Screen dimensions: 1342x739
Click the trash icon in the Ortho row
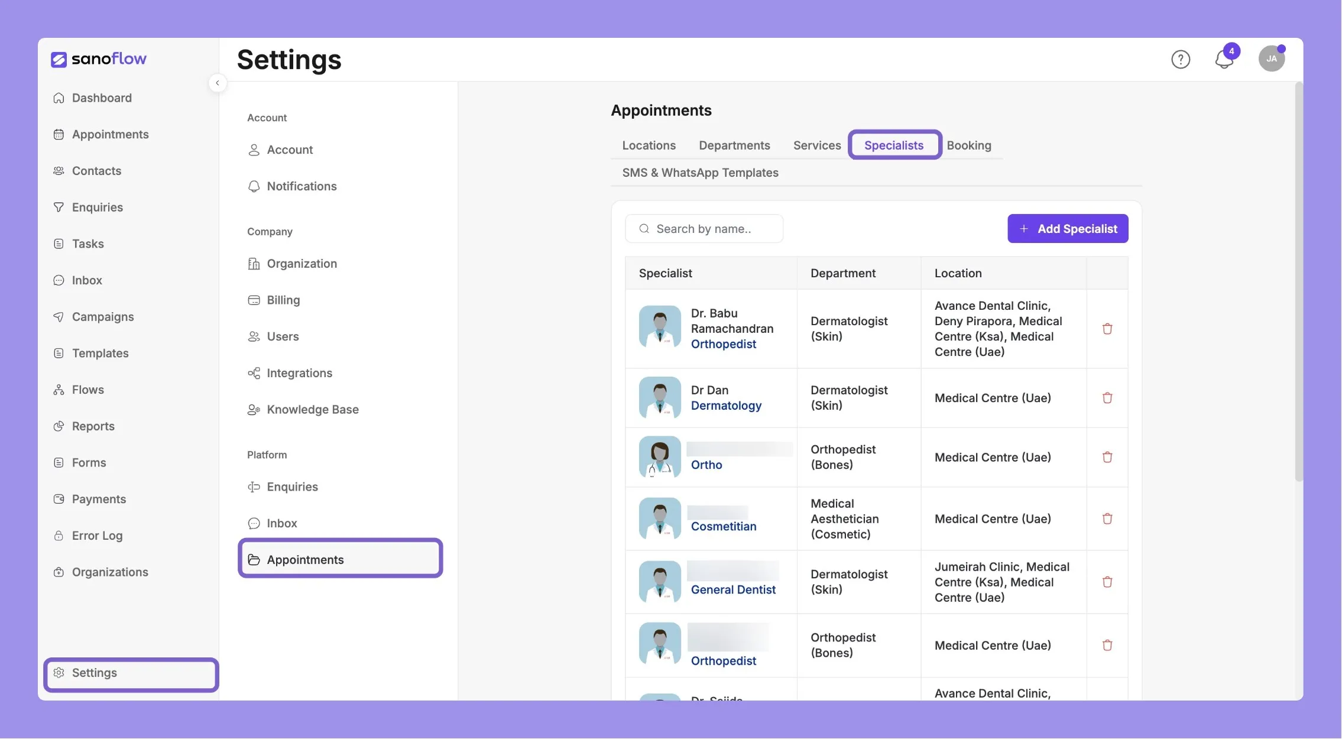click(x=1107, y=457)
